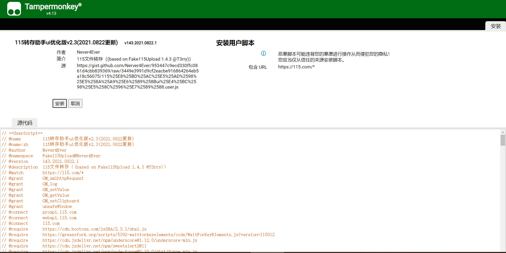This screenshot has height=253, width=506.
Task: Switch to the 安装 tab in the black bar
Action: (496, 26)
